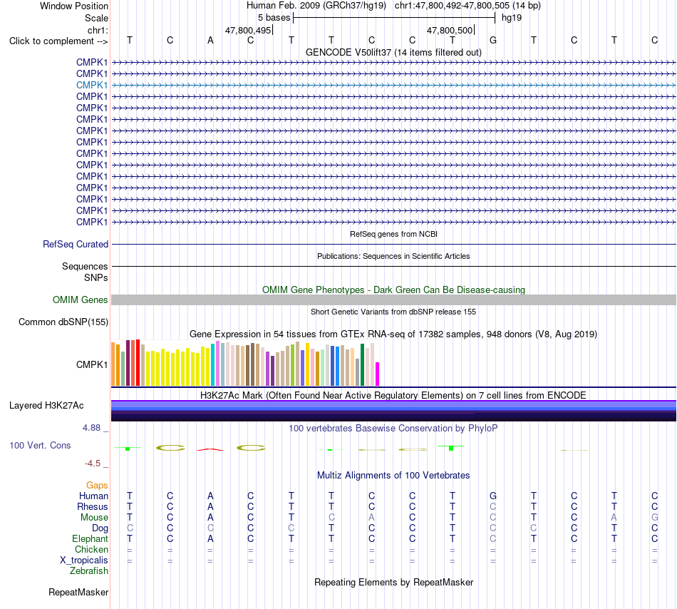Click the Chicken alignment row label
The width and height of the screenshot is (677, 609).
[x=91, y=549]
